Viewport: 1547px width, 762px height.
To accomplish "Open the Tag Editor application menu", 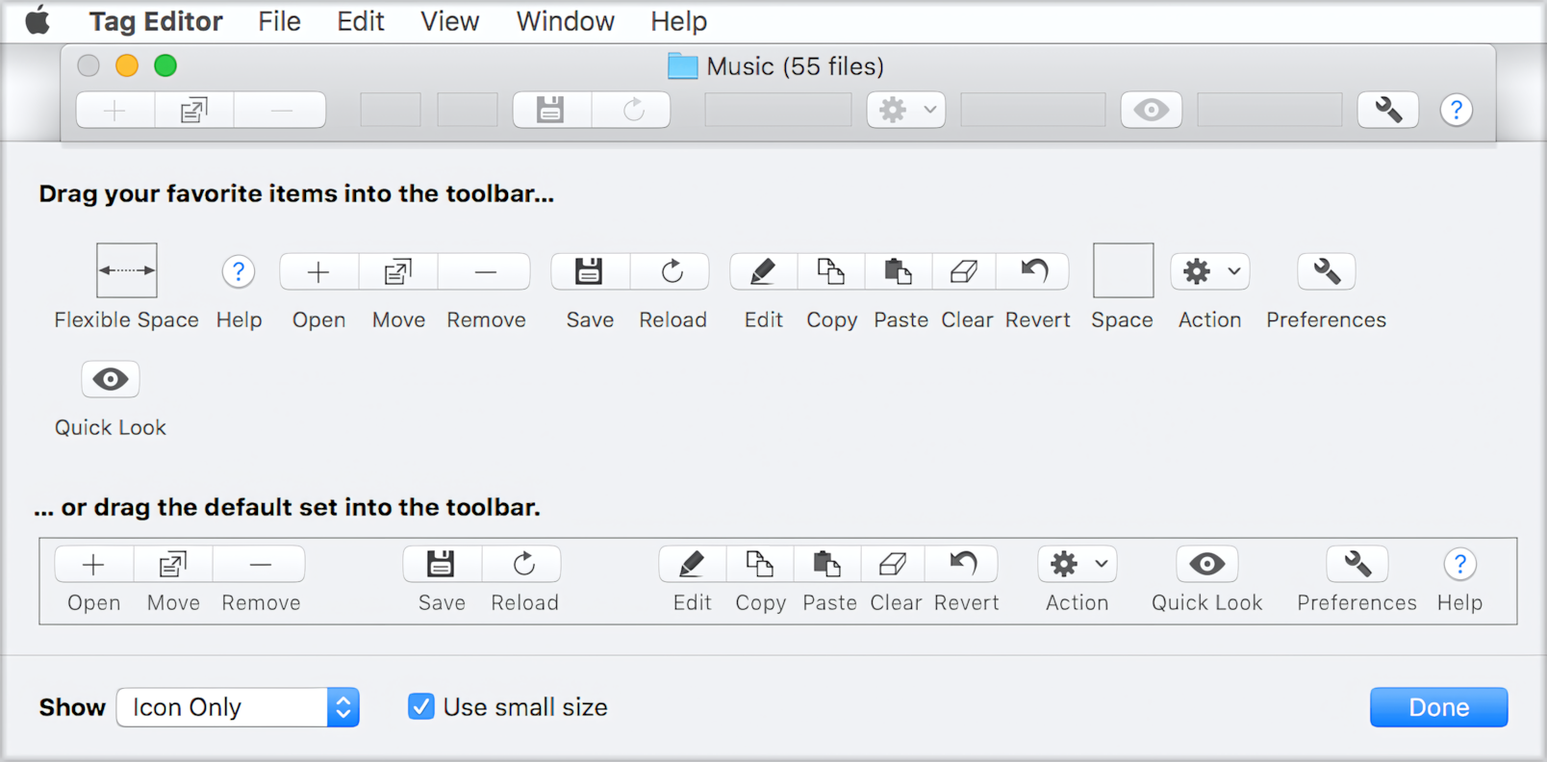I will click(x=156, y=21).
